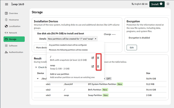Click the 56.94 GiB size value
174x108 pixels.
pos(151,79)
